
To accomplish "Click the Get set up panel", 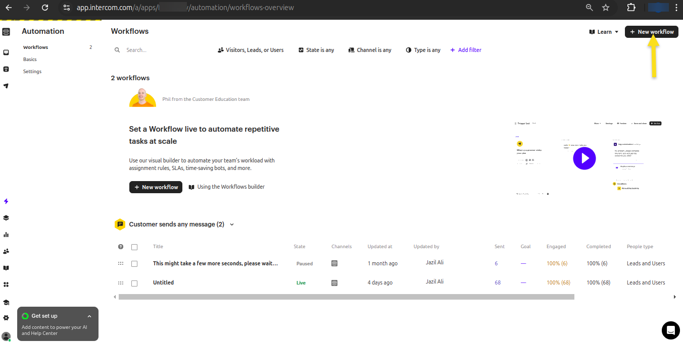I will tap(58, 324).
